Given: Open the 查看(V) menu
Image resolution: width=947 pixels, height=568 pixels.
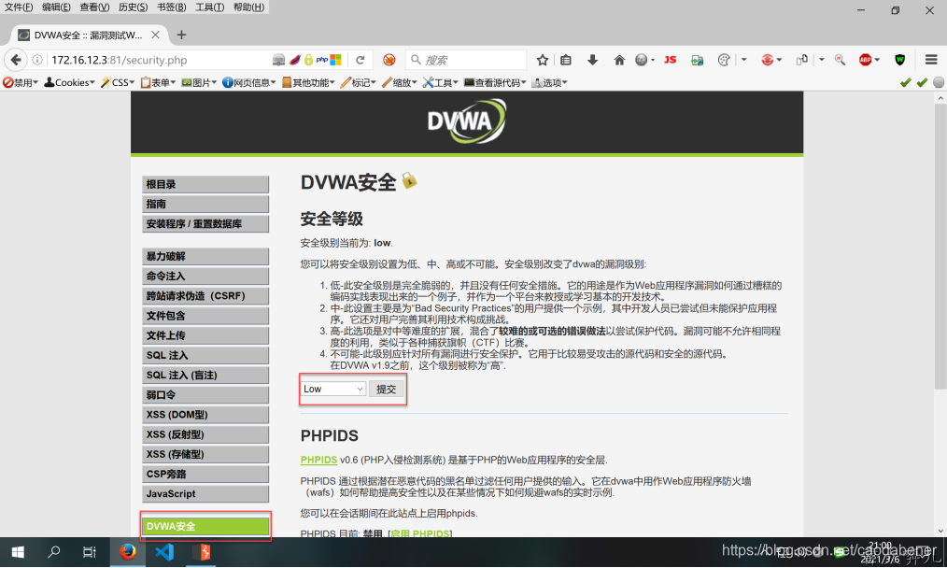Looking at the screenshot, I should coord(95,7).
